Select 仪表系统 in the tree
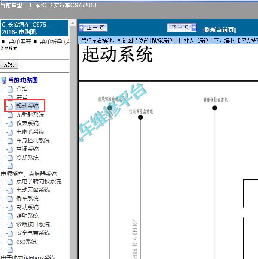258x259 pixels. point(27,123)
